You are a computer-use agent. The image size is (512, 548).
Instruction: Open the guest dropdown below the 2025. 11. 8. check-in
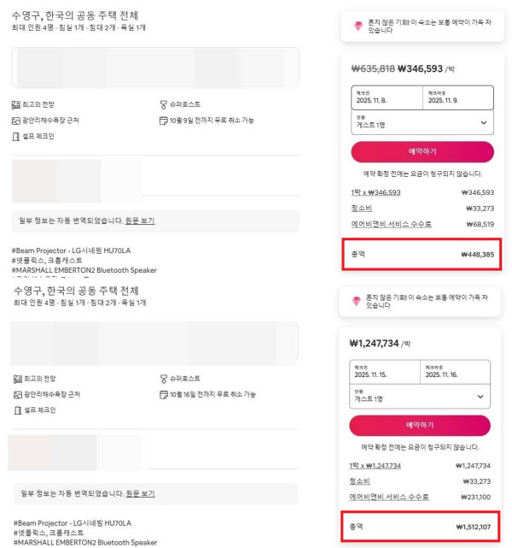pos(422,123)
